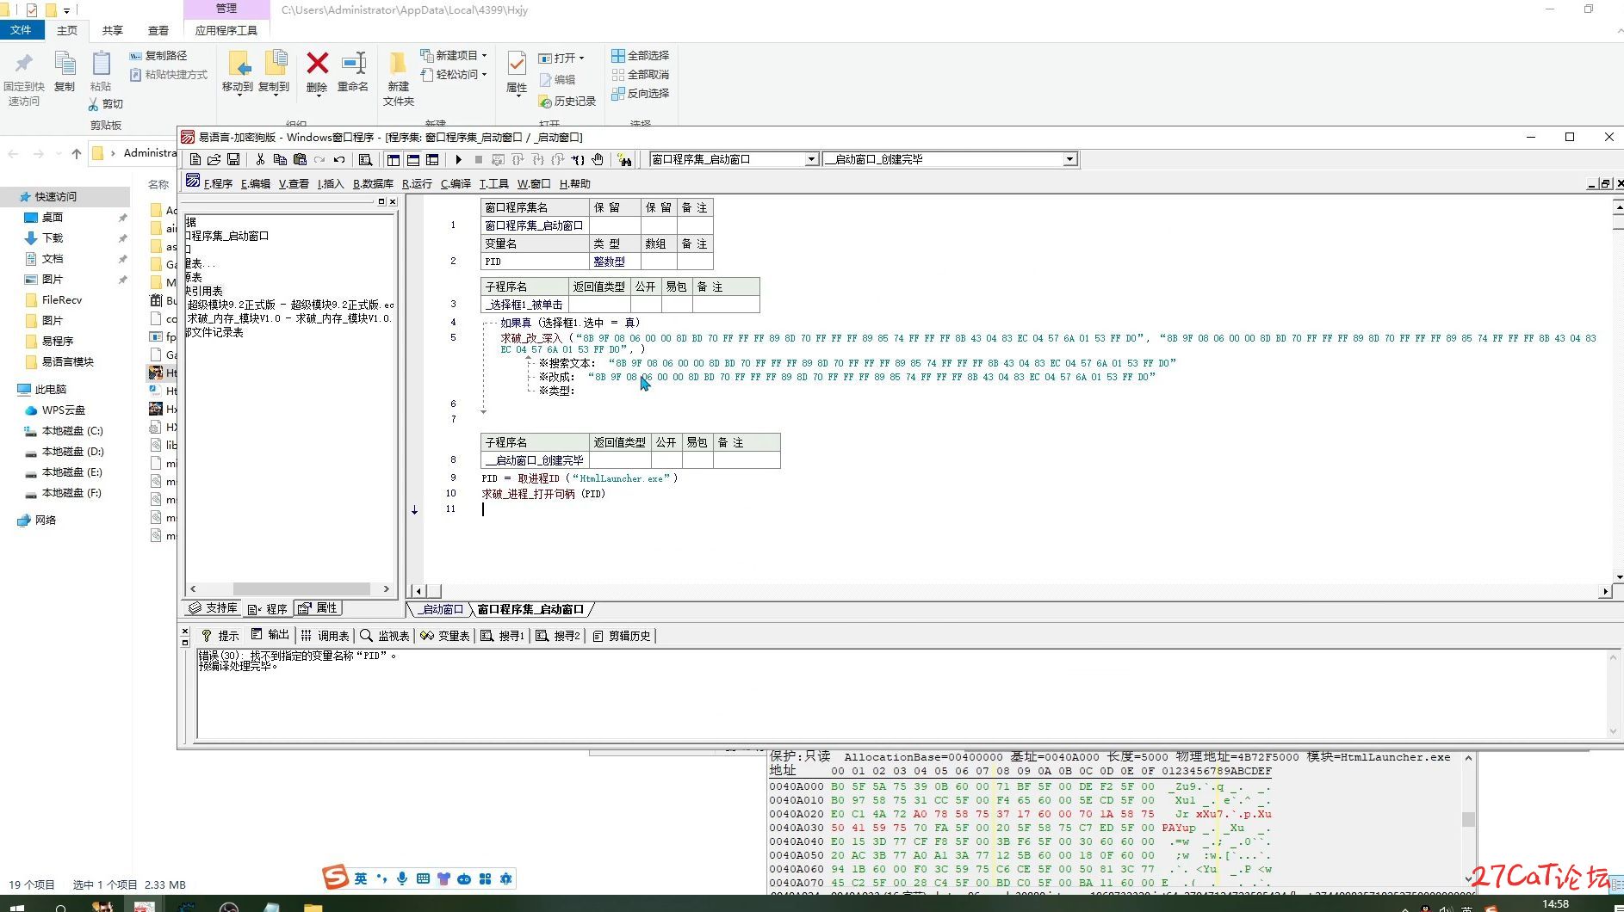Image resolution: width=1624 pixels, height=912 pixels.
Task: Switch to the 输出 output tab
Action: pos(270,635)
